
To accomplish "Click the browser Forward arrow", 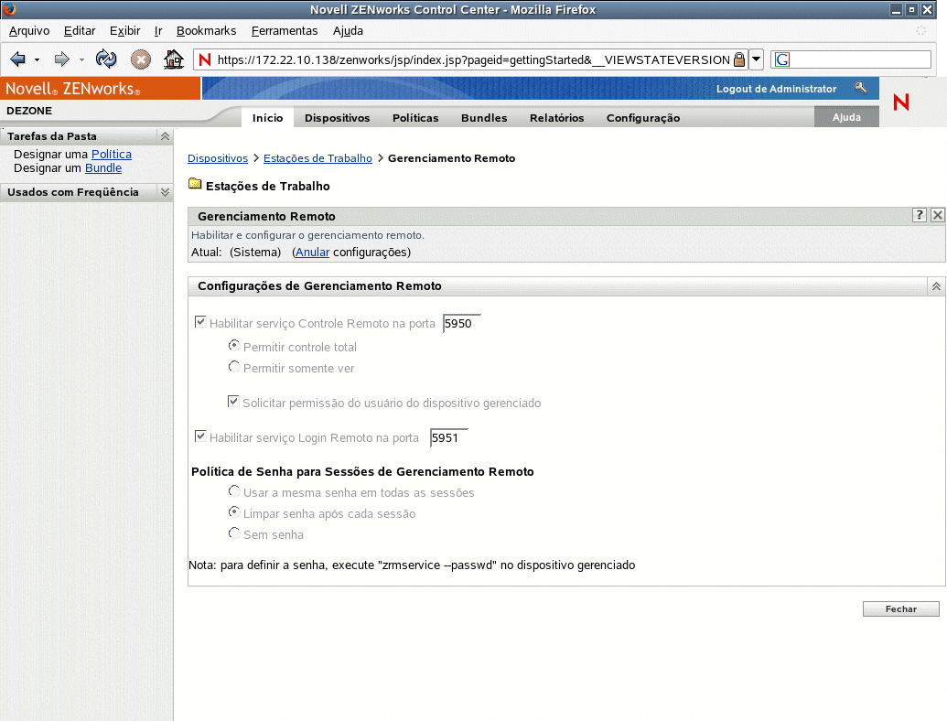I will (61, 59).
